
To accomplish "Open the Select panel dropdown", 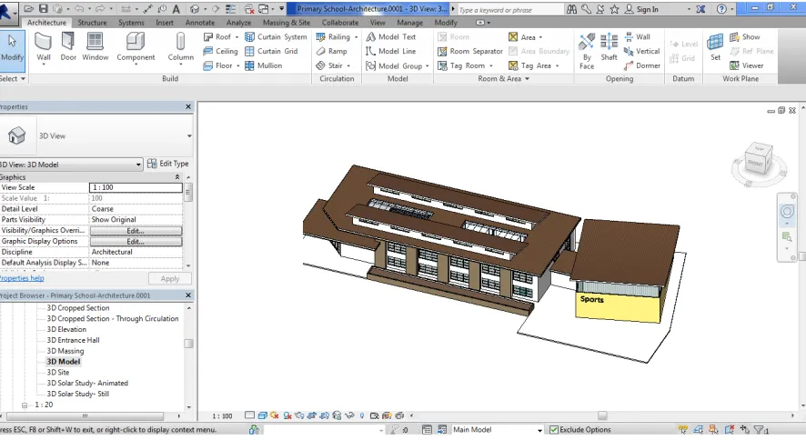I will [11, 78].
